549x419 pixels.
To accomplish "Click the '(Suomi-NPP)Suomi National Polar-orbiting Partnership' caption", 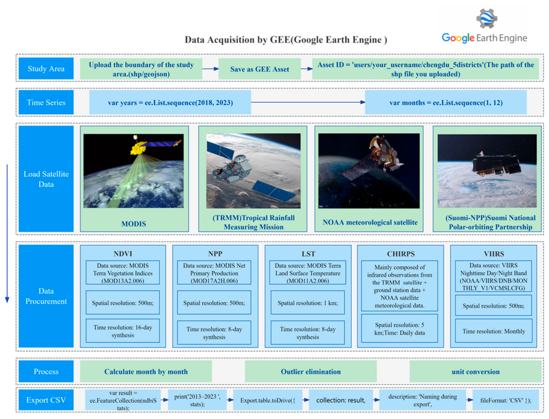I will coord(490,222).
